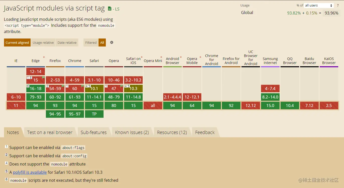Open the Resources (12) tab
The width and height of the screenshot is (344, 188).
coord(172,132)
